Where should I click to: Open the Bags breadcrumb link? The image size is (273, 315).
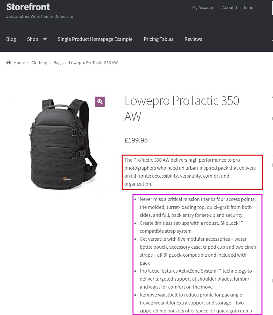click(x=58, y=63)
